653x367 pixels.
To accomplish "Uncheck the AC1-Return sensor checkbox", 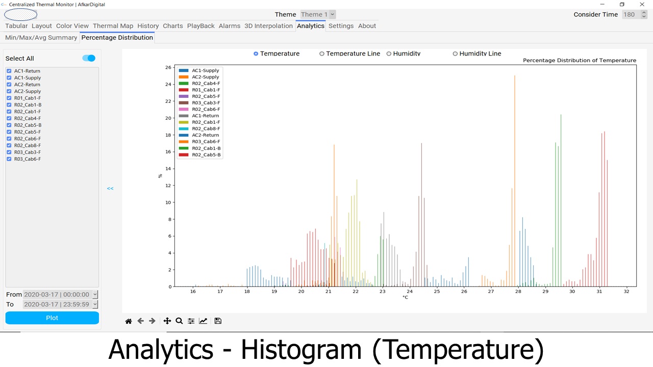I will [9, 71].
